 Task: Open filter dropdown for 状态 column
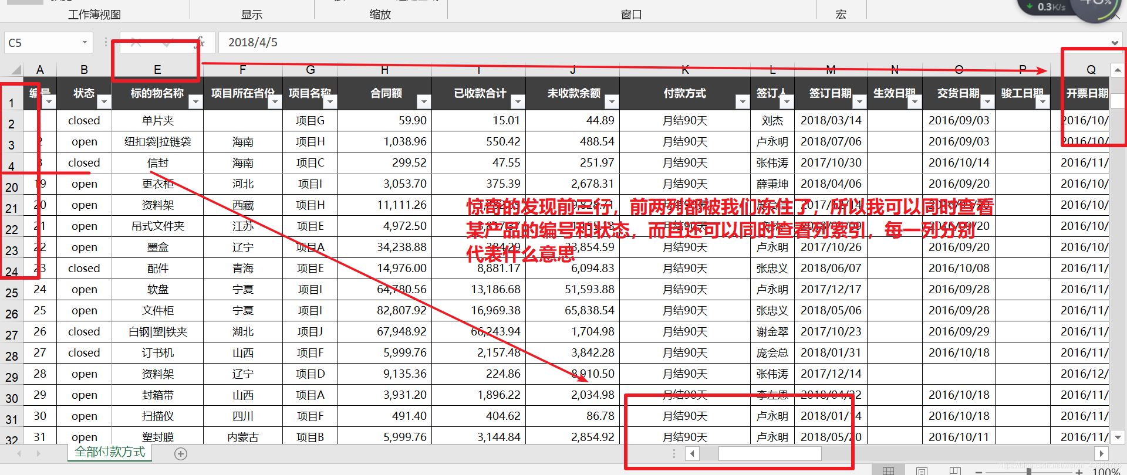103,101
